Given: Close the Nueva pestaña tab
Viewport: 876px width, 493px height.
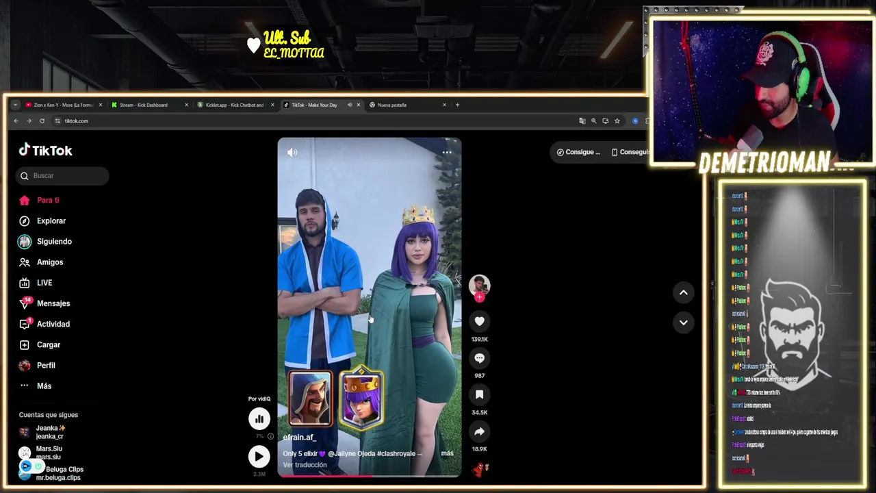Looking at the screenshot, I should pyautogui.click(x=444, y=105).
